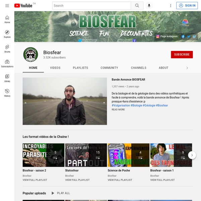201x201 pixels.
Task: Click the Sign In button
Action: coord(187,5)
